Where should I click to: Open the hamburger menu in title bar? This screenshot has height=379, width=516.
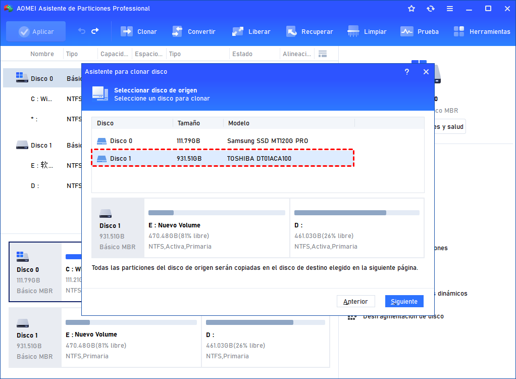pos(449,9)
